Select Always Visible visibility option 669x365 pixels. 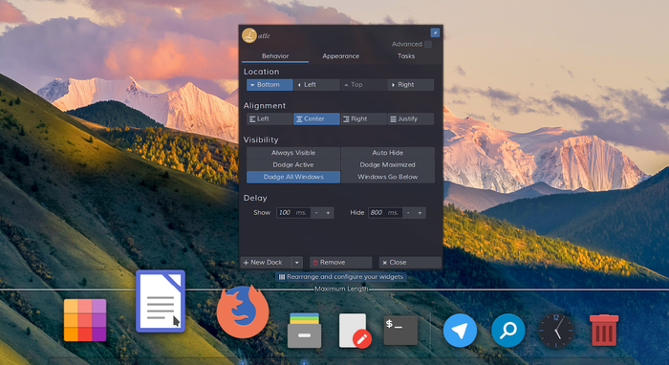[293, 153]
